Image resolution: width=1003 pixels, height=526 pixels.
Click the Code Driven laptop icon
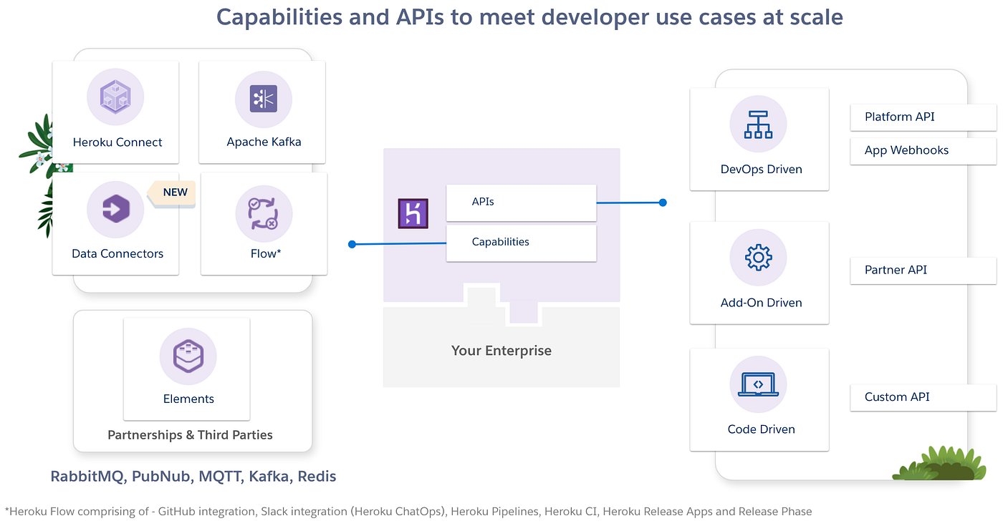click(x=758, y=385)
